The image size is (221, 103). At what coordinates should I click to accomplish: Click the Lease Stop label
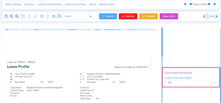coord(85,99)
